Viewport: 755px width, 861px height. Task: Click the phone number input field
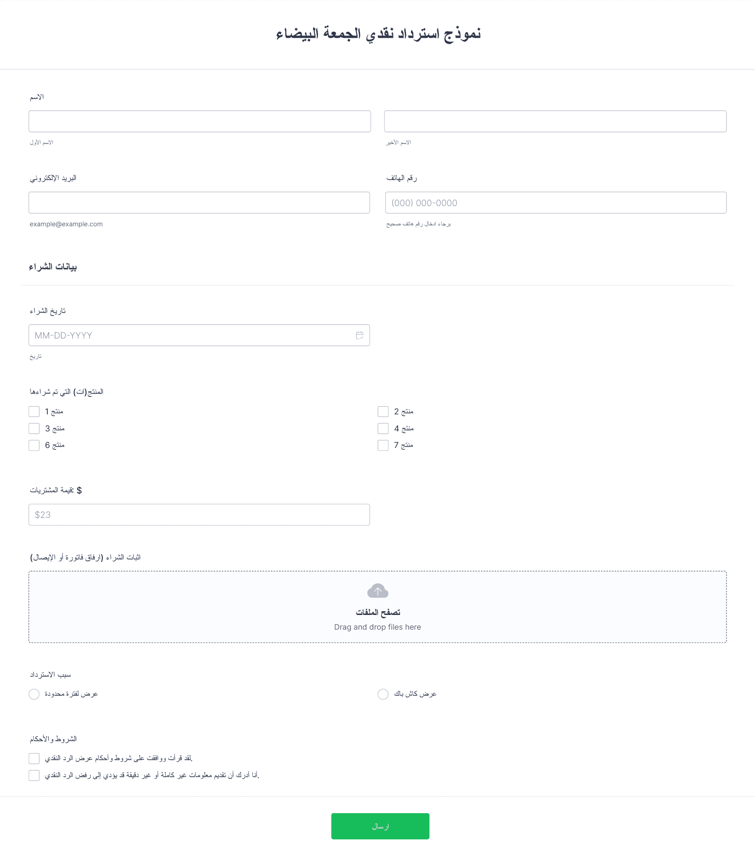pyautogui.click(x=556, y=203)
